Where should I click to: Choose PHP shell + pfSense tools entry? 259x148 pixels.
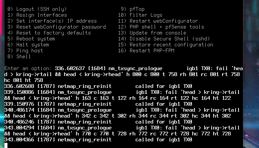[161, 27]
